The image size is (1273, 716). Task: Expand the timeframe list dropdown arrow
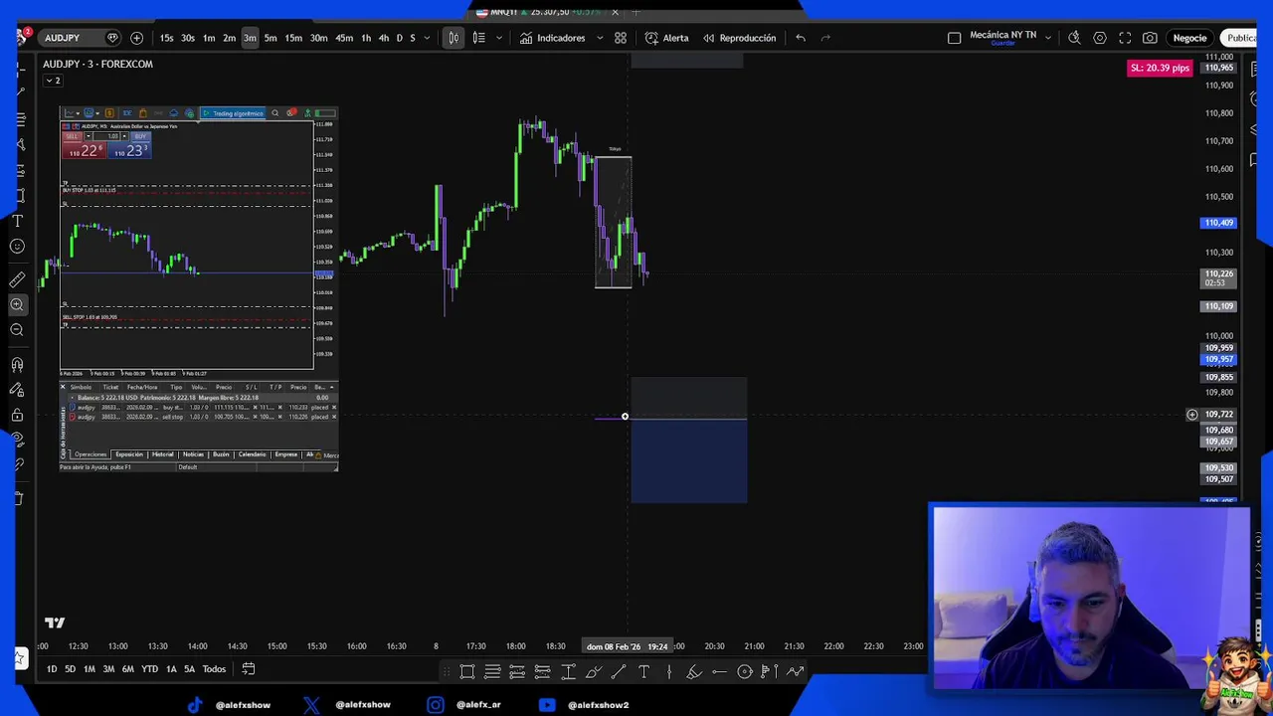point(428,38)
